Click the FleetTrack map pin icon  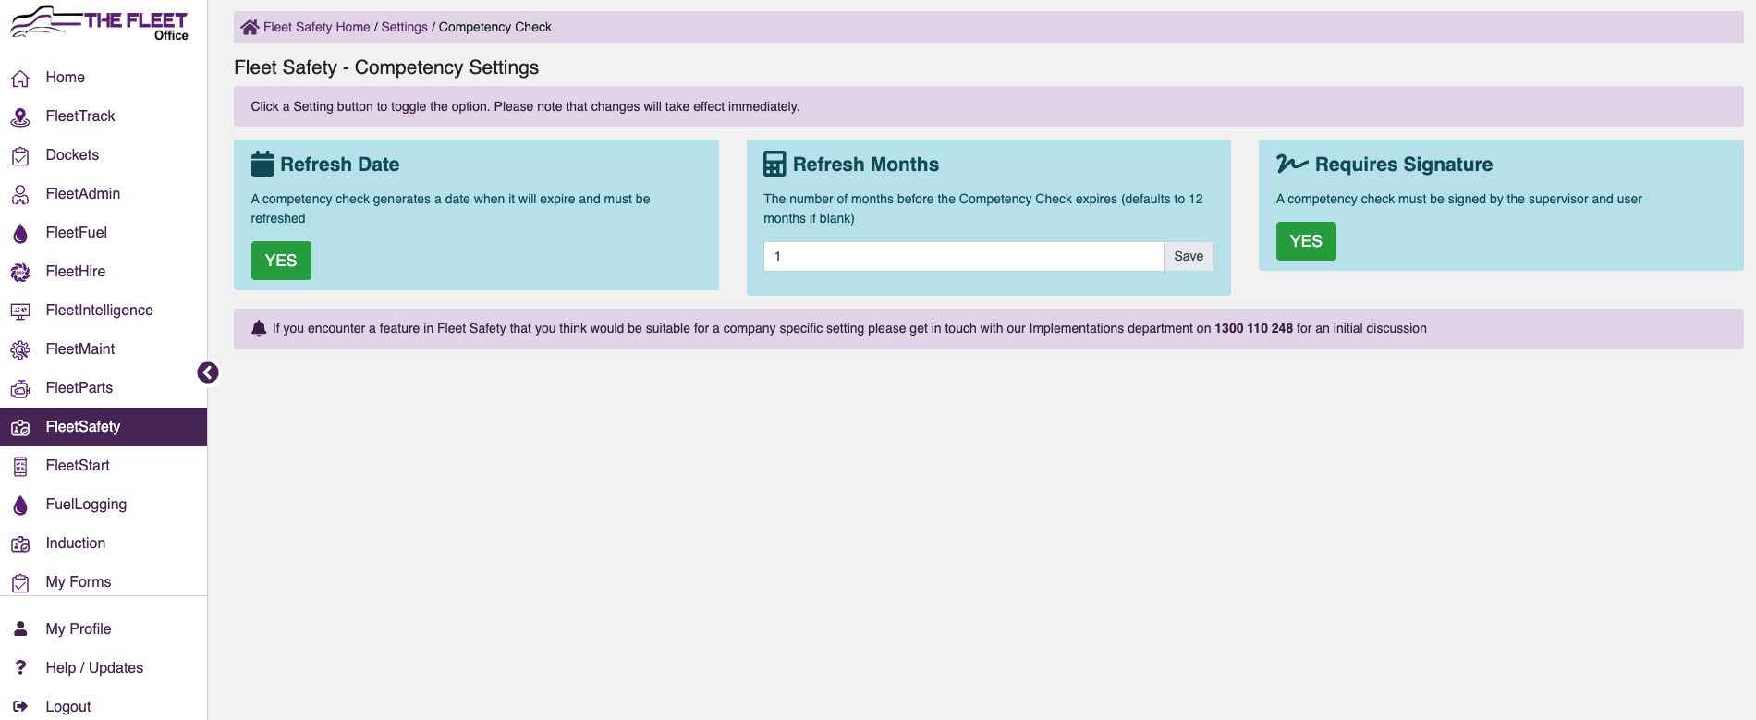tap(20, 117)
